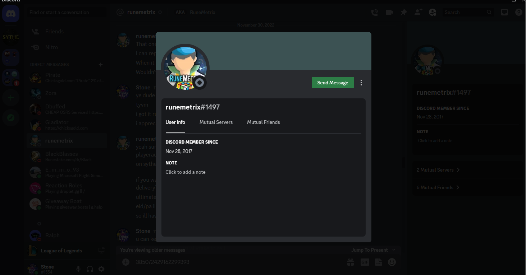This screenshot has height=275, width=526.
Task: Deafen with the headphones icon
Action: [90, 269]
